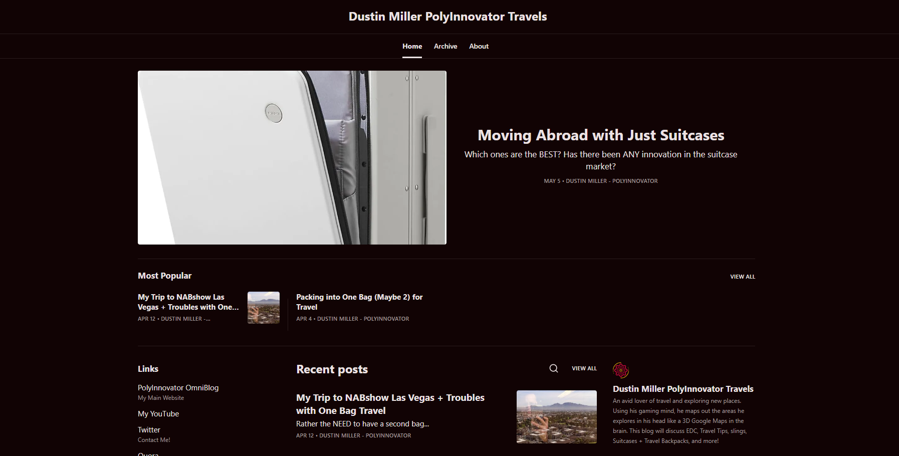The height and width of the screenshot is (456, 899).
Task: Open the search icon
Action: coord(553,368)
